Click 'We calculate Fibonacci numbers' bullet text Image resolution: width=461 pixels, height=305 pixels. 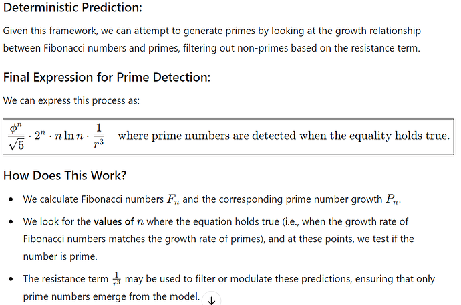pyautogui.click(x=94, y=199)
